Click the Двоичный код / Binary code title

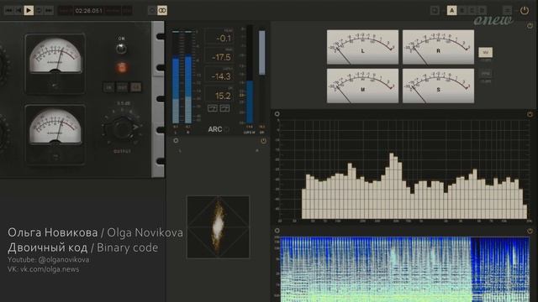[x=82, y=247]
